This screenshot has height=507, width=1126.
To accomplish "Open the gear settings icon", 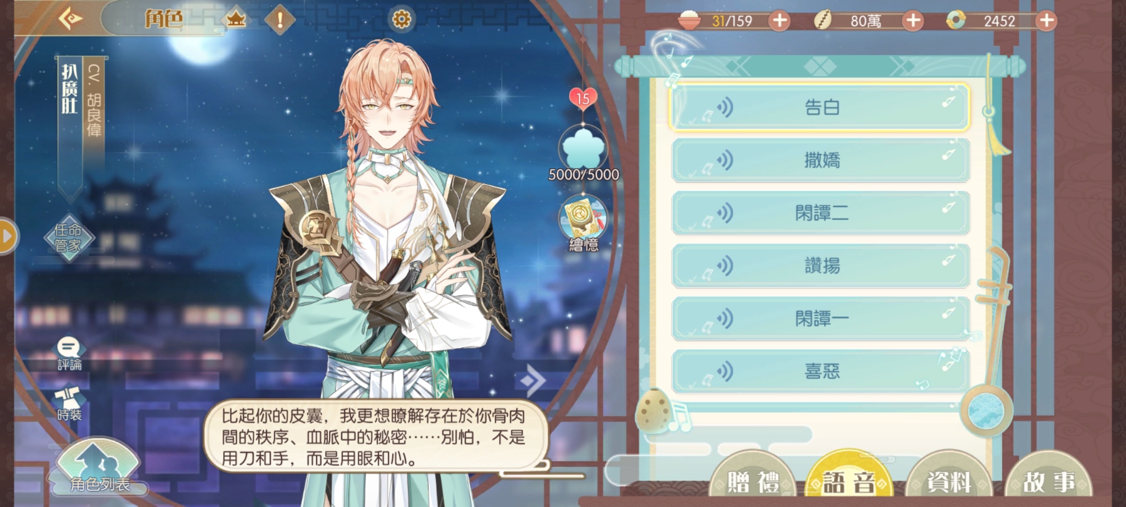I will pyautogui.click(x=401, y=19).
